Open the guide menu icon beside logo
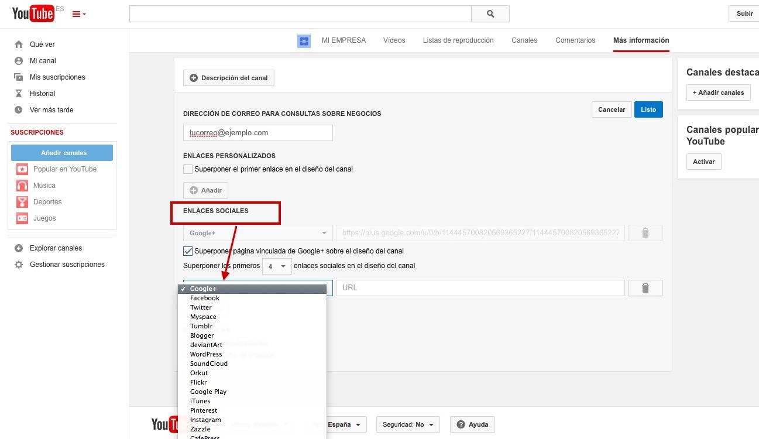Image resolution: width=759 pixels, height=439 pixels. pyautogui.click(x=78, y=14)
